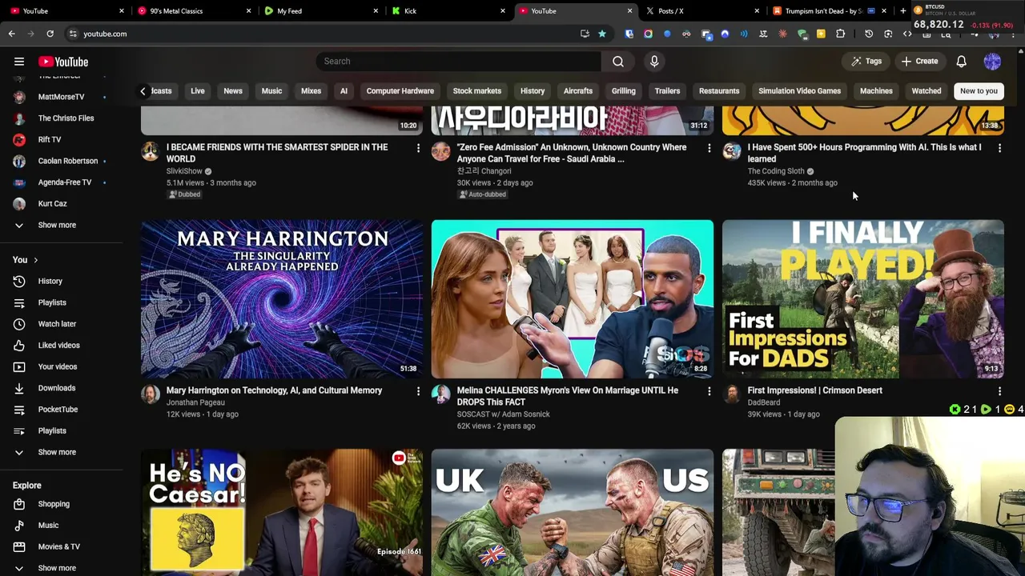Open Jonathan Pageau channel link
The image size is (1025, 576).
pyautogui.click(x=195, y=402)
